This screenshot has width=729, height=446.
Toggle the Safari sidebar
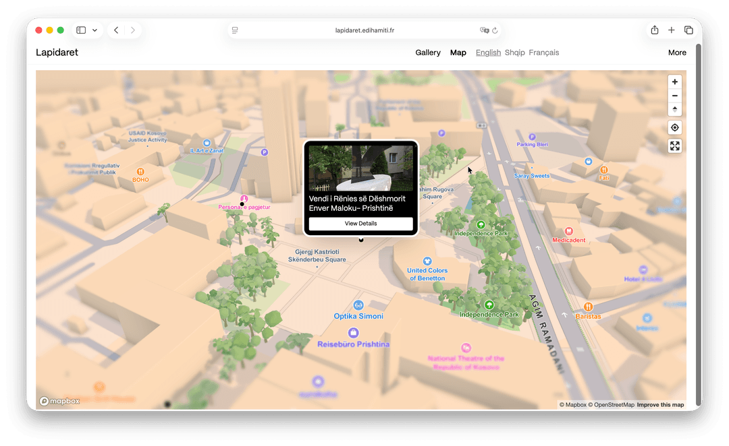[80, 30]
